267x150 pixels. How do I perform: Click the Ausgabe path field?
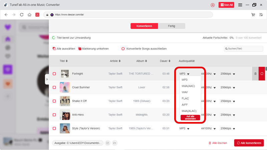(x=78, y=143)
